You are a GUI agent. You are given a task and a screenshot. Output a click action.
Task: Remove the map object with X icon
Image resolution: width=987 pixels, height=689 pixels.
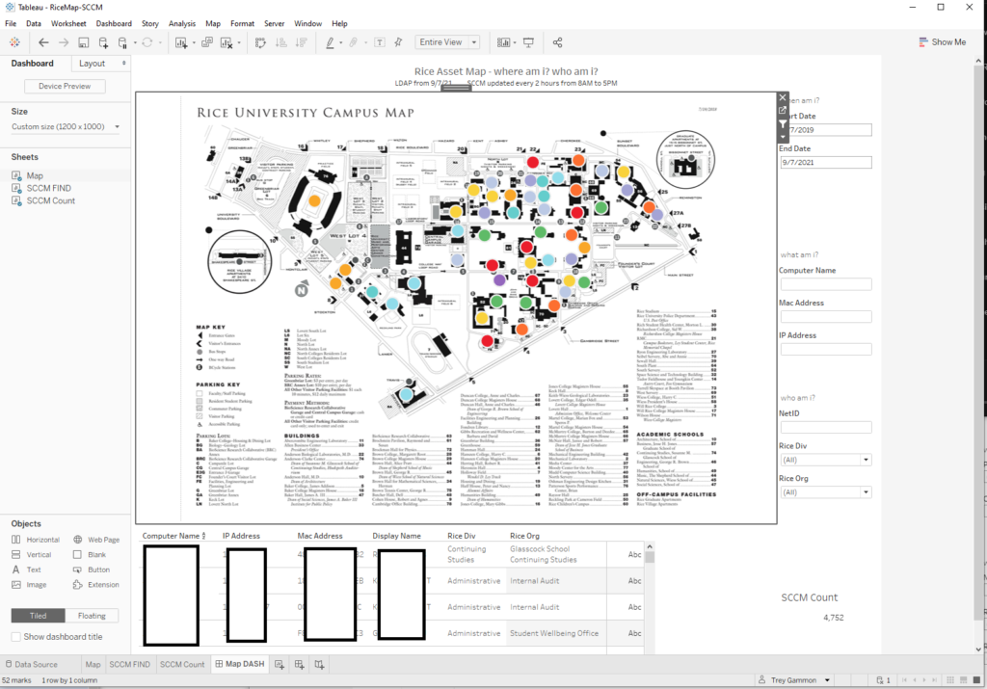point(783,97)
